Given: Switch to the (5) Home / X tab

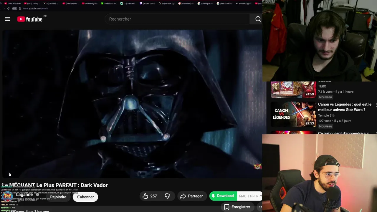Looking at the screenshot, I should (x=50, y=4).
